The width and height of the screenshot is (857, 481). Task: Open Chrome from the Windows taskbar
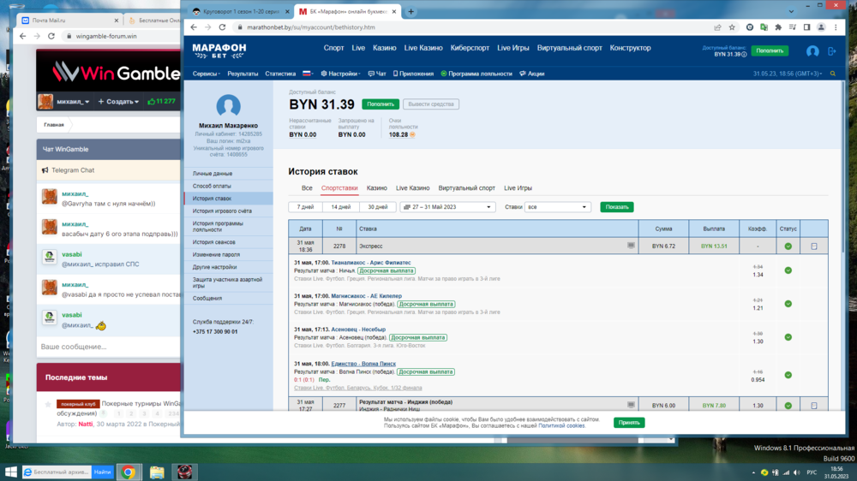(x=129, y=472)
